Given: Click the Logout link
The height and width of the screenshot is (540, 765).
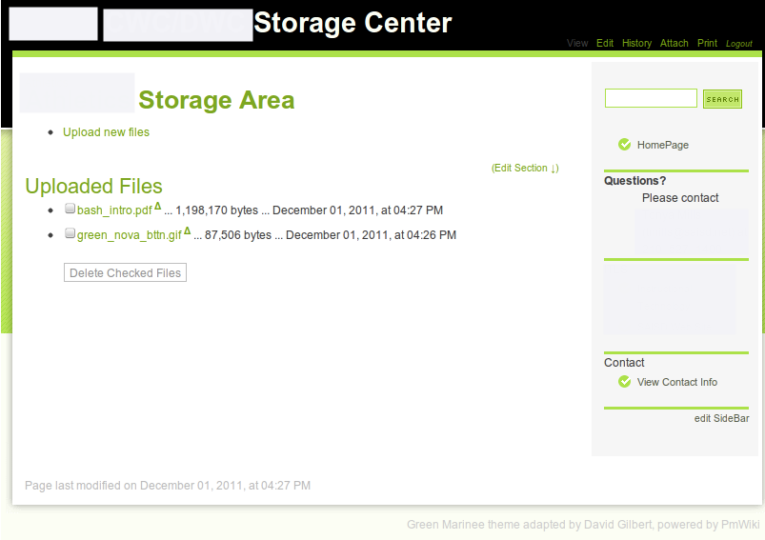Looking at the screenshot, I should click(739, 44).
